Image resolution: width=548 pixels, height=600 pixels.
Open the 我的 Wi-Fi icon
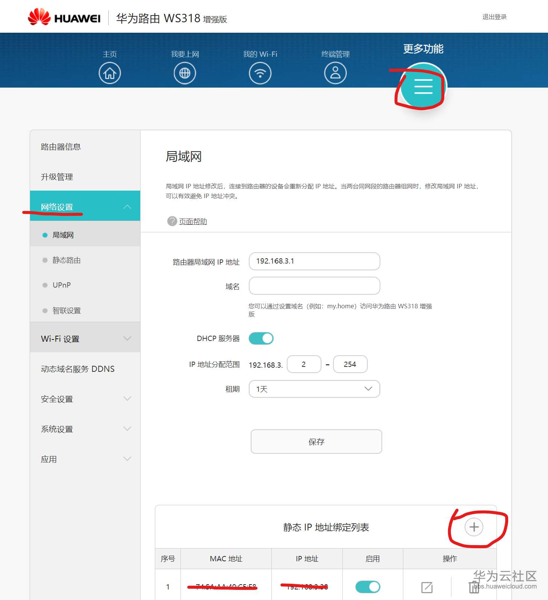point(260,73)
